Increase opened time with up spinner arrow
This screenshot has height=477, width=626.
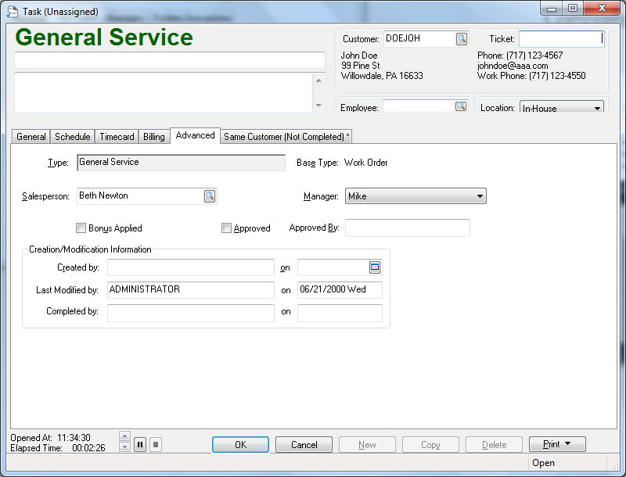(124, 436)
